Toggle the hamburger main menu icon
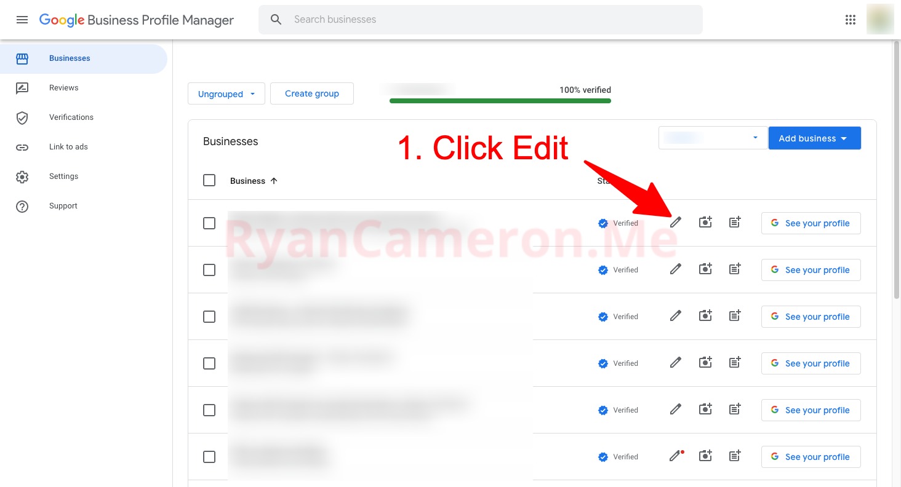Screen dimensions: 901x487 [22, 20]
